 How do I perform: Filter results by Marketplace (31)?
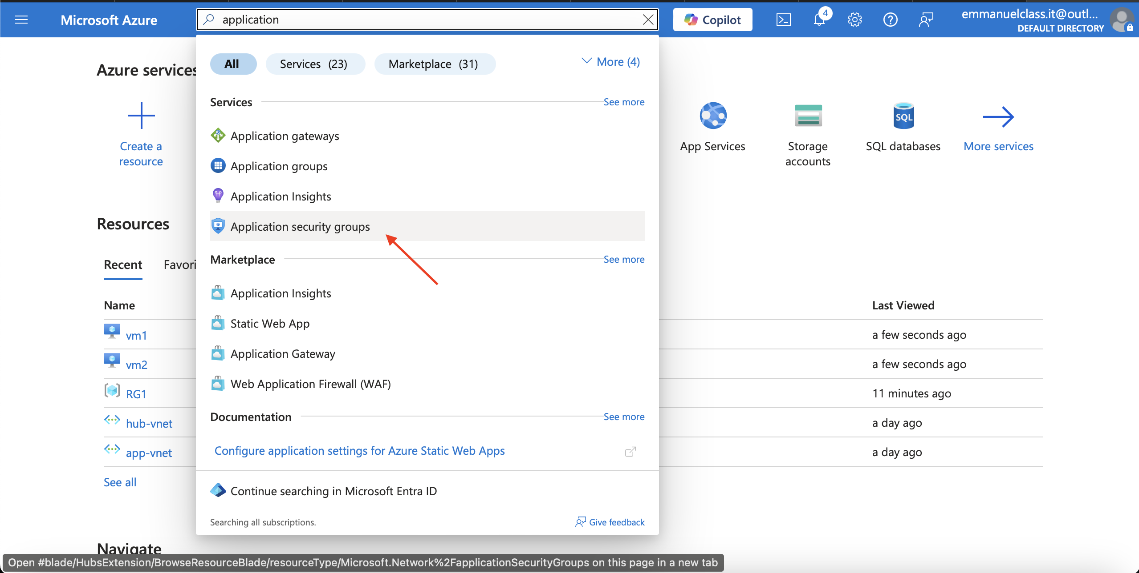point(435,64)
